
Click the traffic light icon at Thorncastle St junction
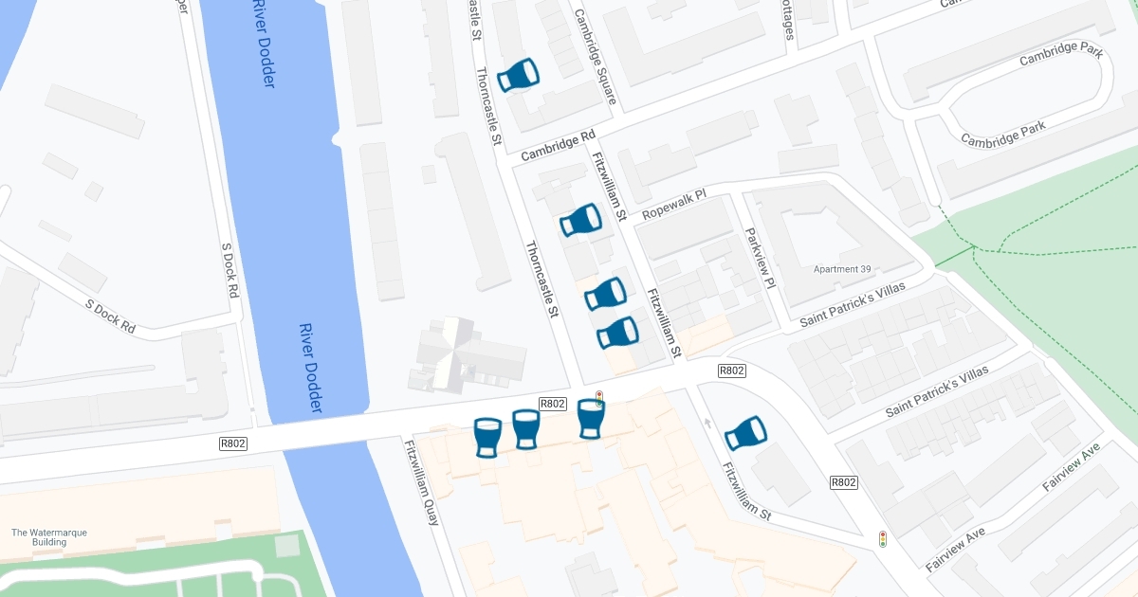point(598,398)
